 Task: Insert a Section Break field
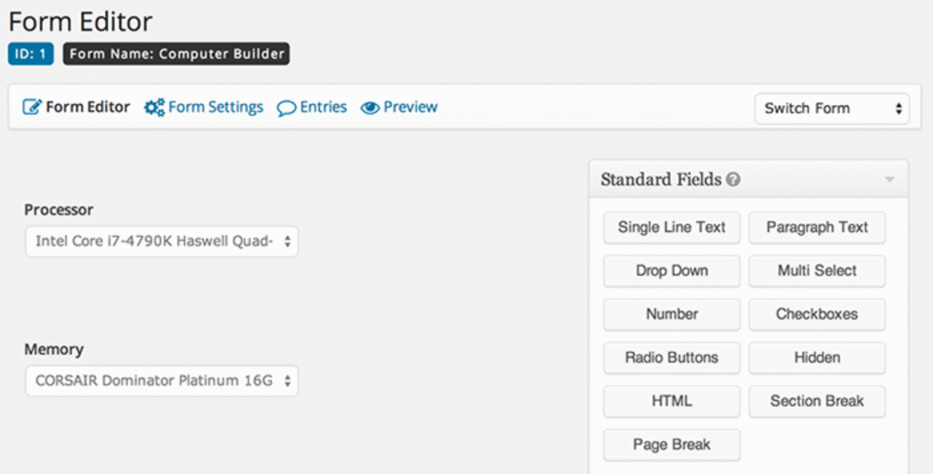click(817, 401)
